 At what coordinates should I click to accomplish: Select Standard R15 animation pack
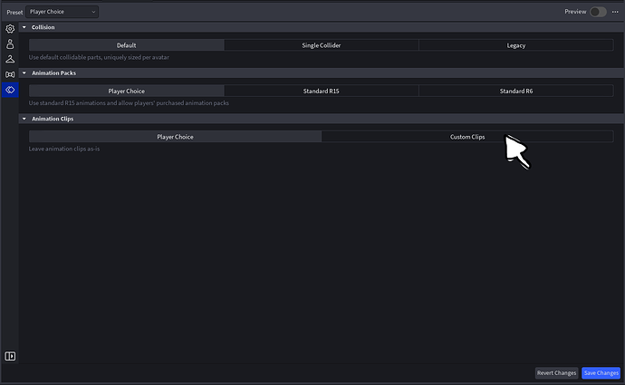(x=322, y=91)
